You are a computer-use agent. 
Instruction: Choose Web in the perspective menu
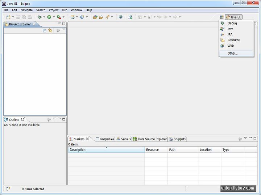236,46
